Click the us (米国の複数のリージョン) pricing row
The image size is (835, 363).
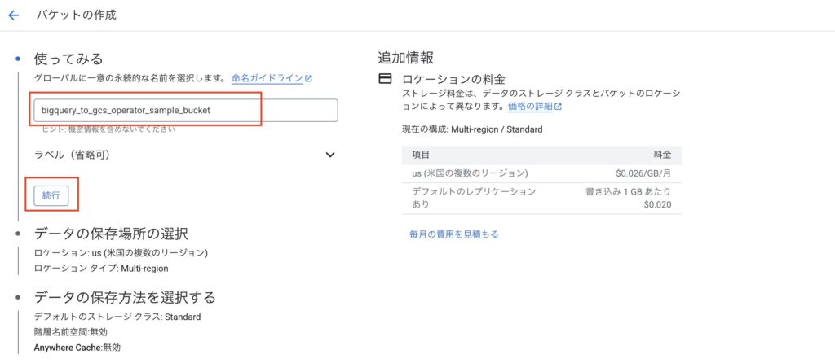(541, 173)
